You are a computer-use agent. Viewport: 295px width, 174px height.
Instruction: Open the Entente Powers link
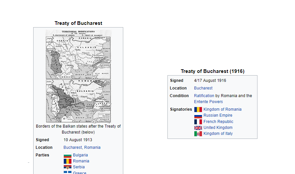pyautogui.click(x=208, y=102)
